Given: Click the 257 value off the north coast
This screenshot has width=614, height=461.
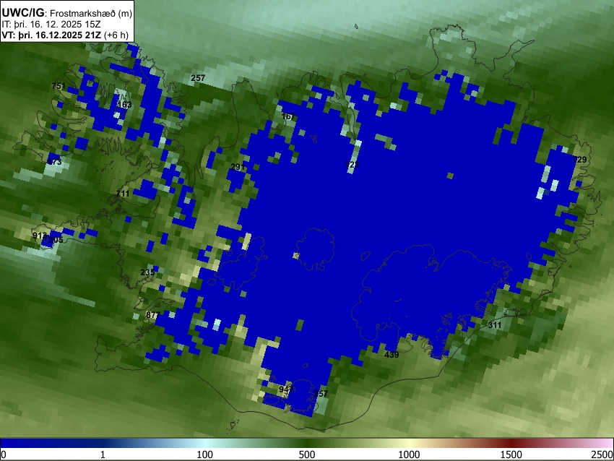Looking at the screenshot, I should [198, 78].
